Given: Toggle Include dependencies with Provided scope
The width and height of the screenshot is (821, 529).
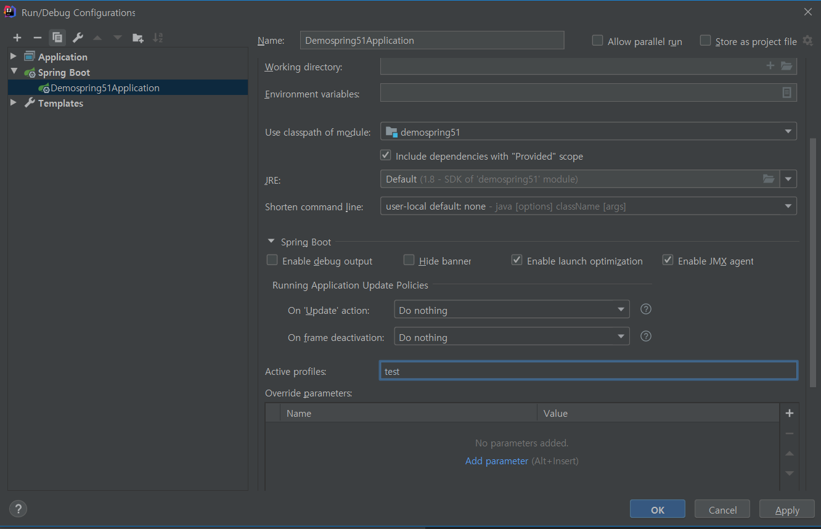Looking at the screenshot, I should tap(386, 155).
